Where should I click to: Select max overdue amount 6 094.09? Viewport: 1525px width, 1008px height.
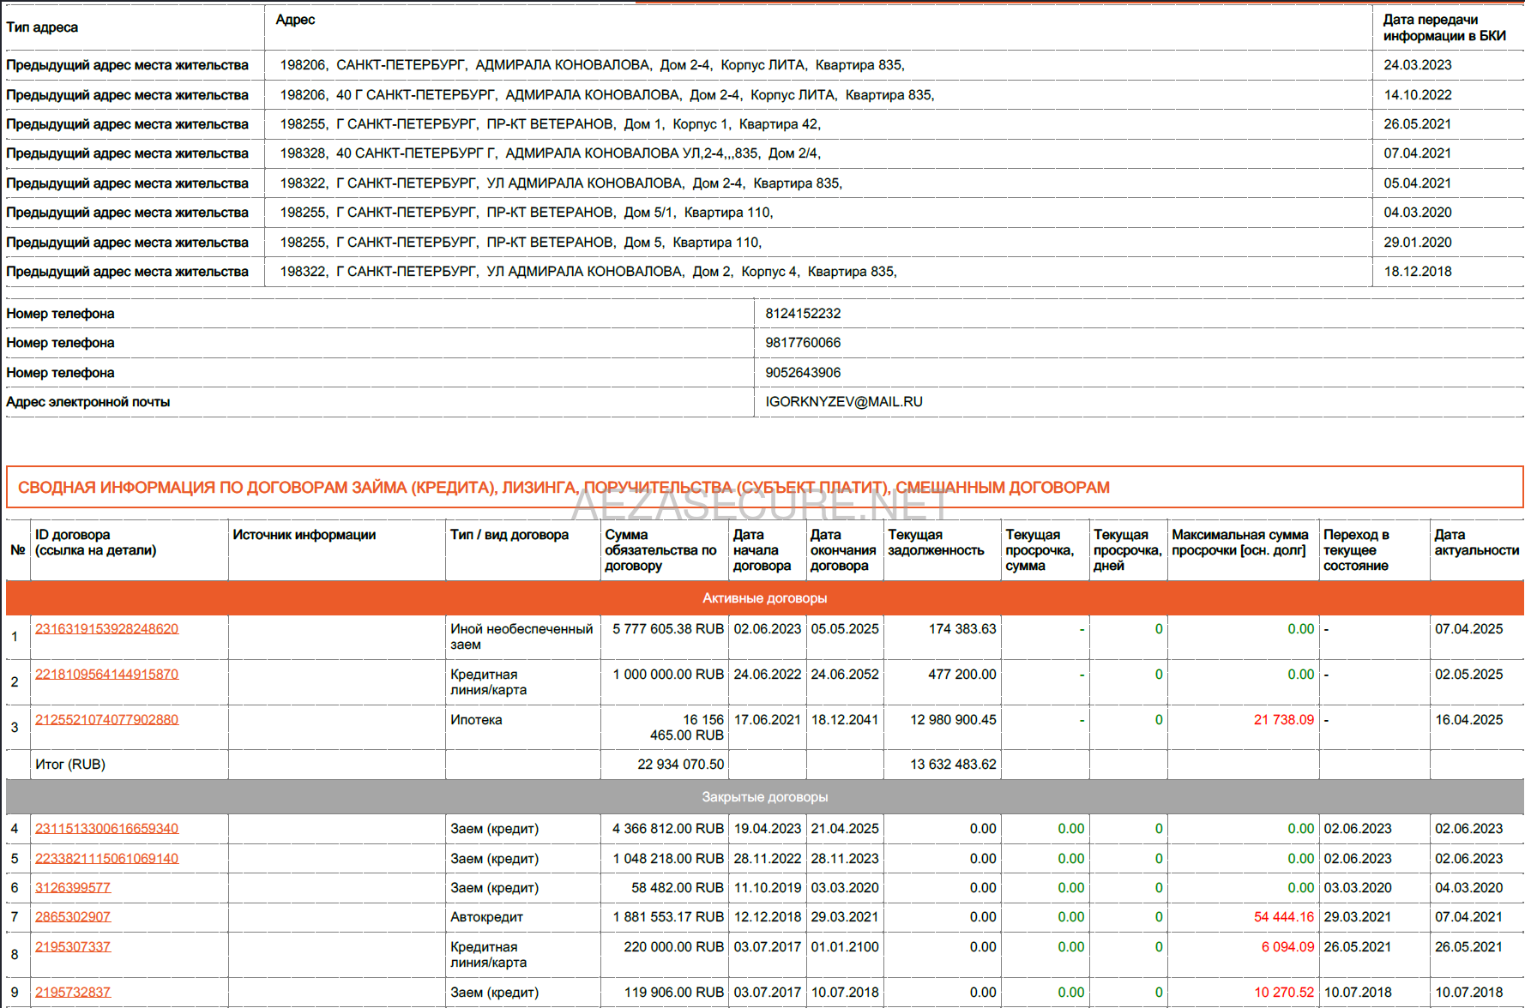1287,947
